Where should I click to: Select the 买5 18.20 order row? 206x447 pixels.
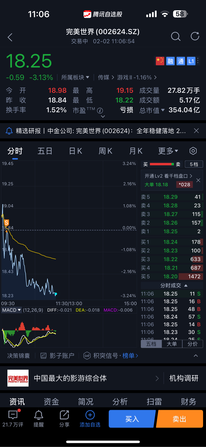point(172,276)
